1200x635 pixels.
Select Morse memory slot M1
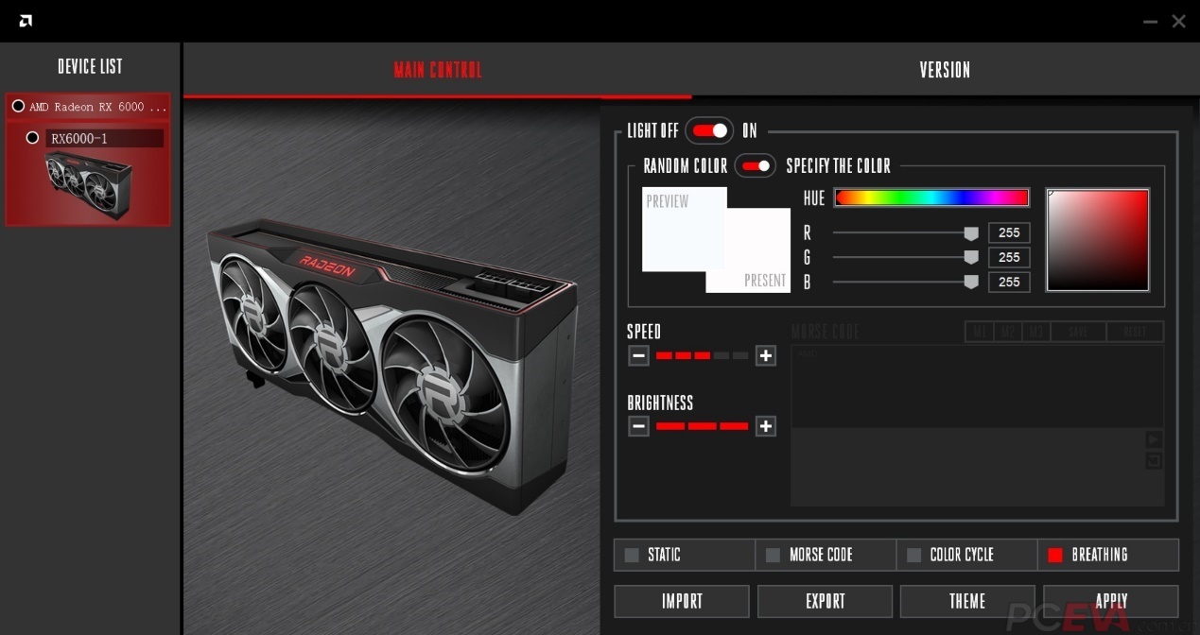(980, 332)
